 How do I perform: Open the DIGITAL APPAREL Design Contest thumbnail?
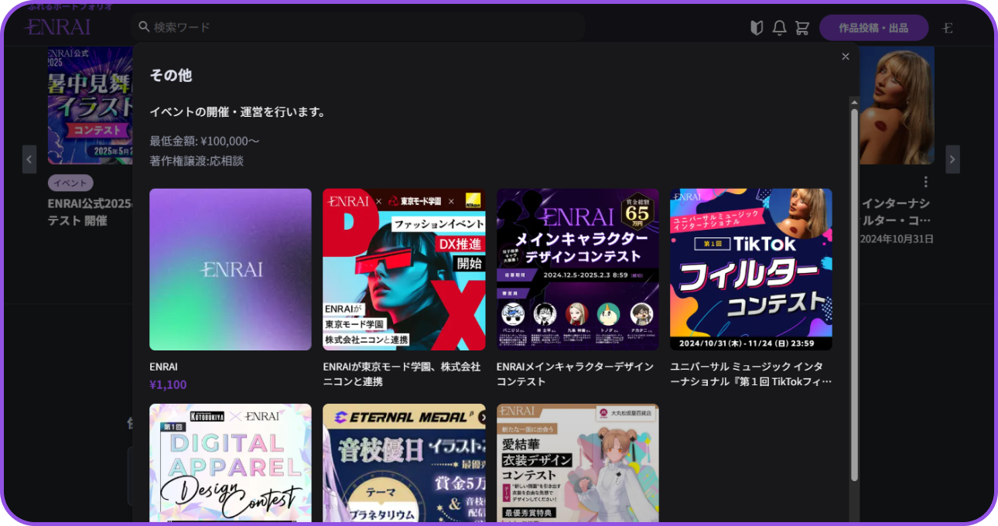click(231, 463)
